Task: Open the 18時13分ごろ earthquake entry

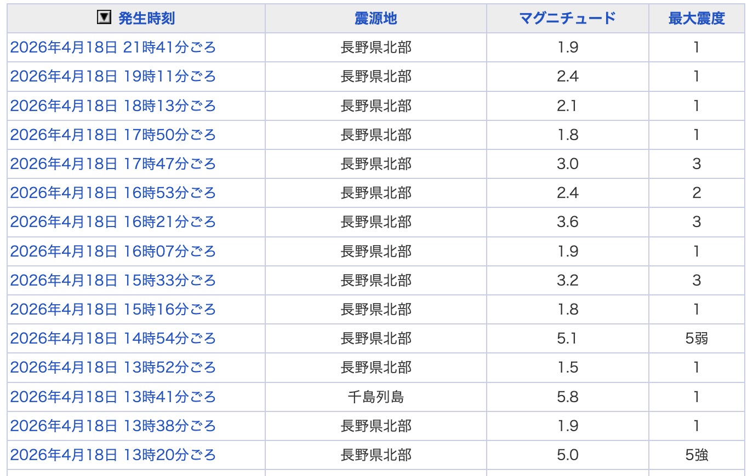Action: click(x=113, y=106)
